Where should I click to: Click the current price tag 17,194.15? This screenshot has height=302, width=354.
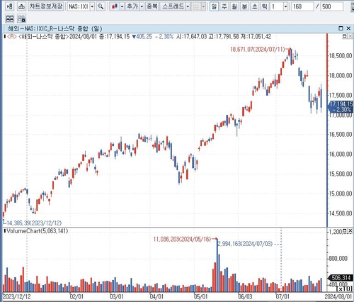click(x=341, y=106)
